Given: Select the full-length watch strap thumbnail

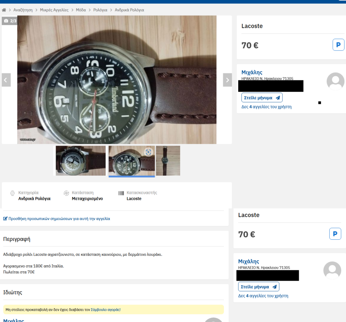Looking at the screenshot, I should (168, 160).
